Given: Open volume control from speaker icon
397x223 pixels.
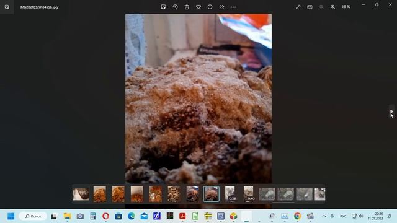Looking at the screenshot, I should click(x=361, y=216).
